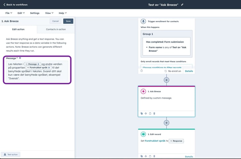Screen dimensions: 241x159
Task: Click the '2. Edit record' card title
Action: [154, 134]
